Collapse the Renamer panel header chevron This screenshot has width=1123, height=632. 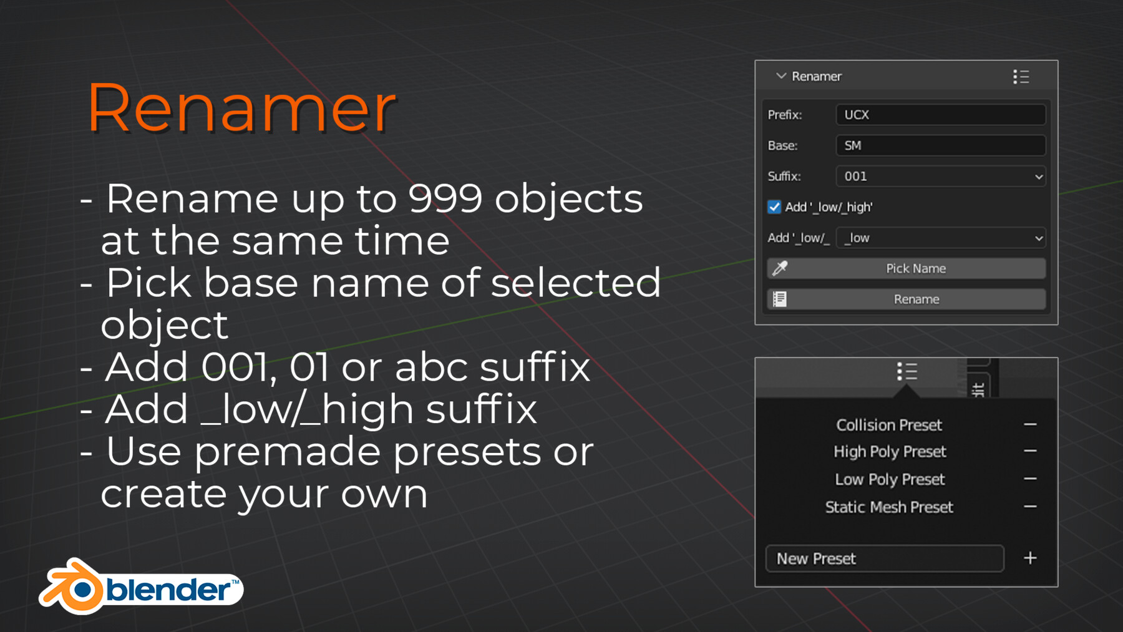[780, 76]
